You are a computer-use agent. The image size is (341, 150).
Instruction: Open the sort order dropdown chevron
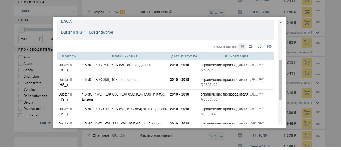(x=74, y=11)
